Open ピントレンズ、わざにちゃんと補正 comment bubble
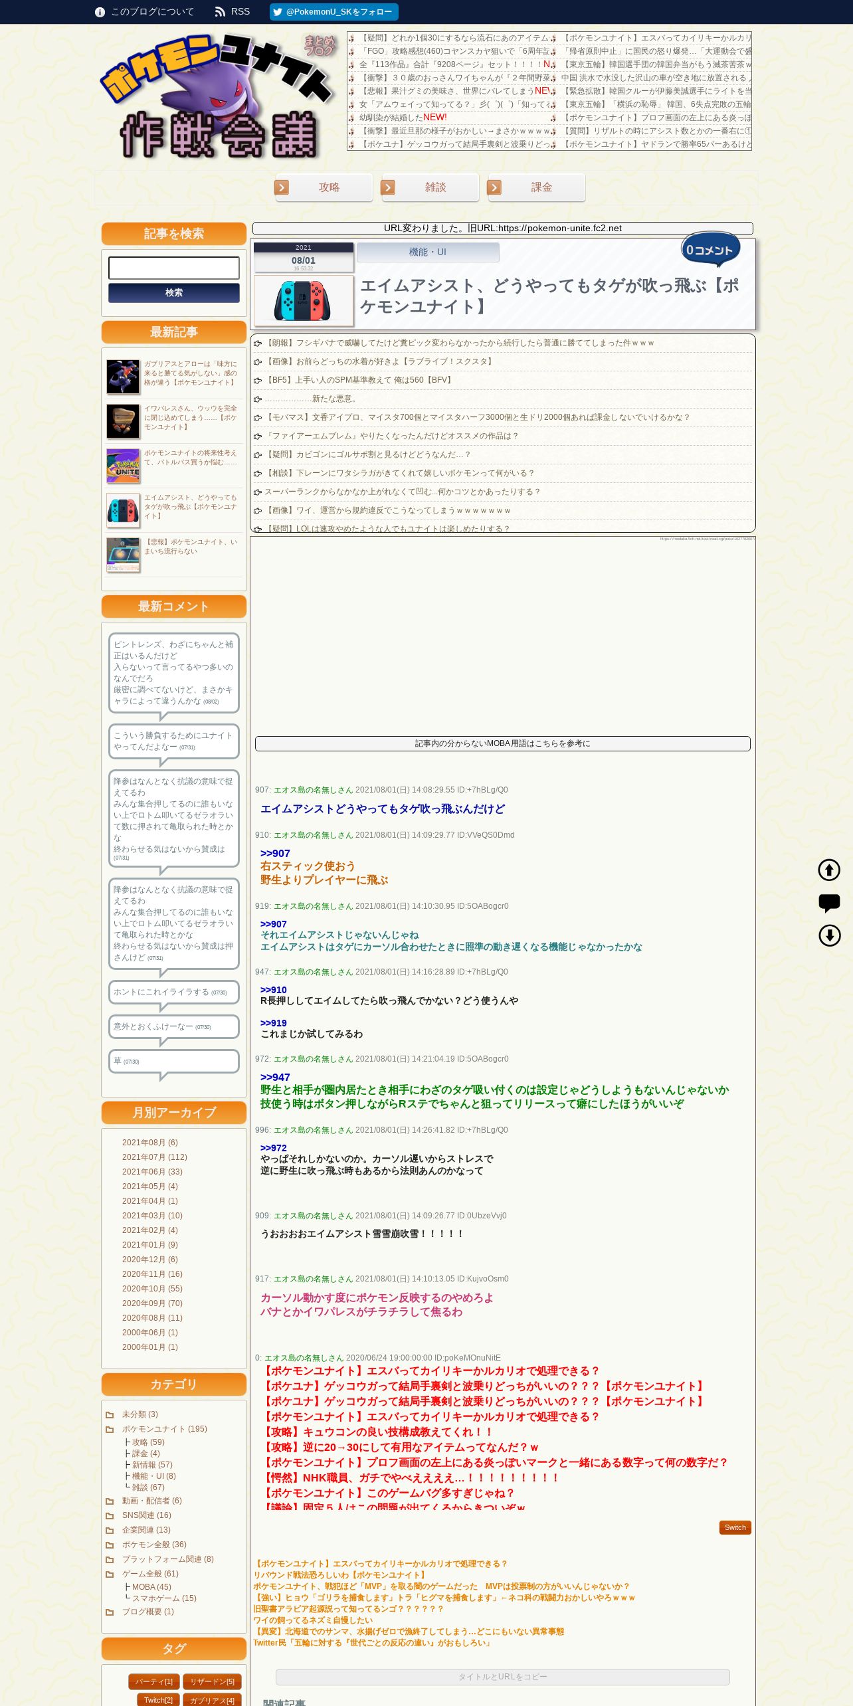 point(174,672)
